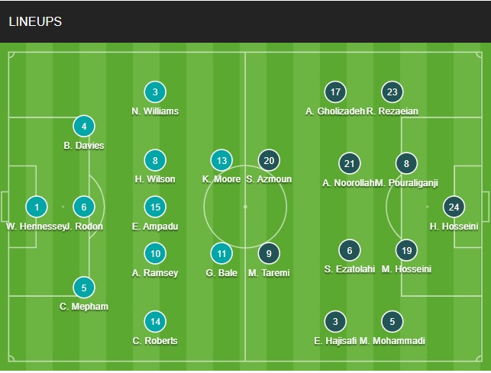Screen dimensions: 491x373
Task: Select E. Ampadu's number 15 circle
Action: coord(155,207)
